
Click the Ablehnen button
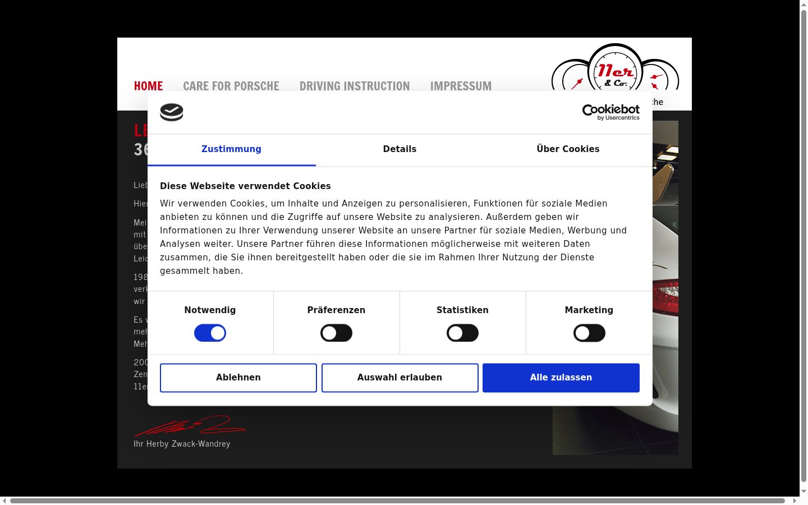(x=238, y=378)
